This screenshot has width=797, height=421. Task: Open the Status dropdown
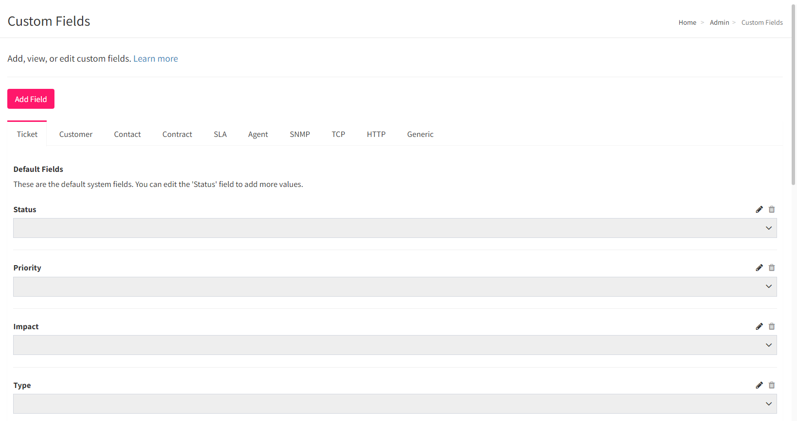[394, 228]
